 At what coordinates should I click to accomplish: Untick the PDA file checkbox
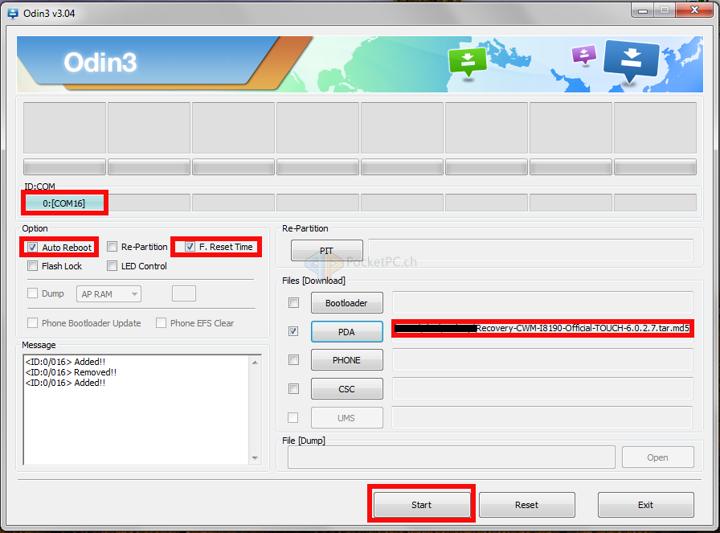(293, 331)
